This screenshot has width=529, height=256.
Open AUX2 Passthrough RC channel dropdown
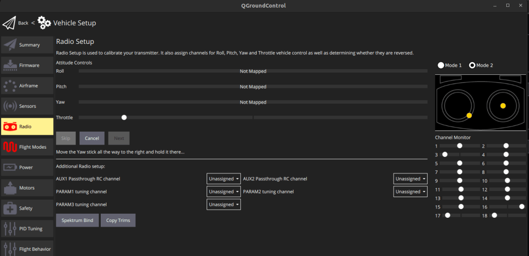point(410,179)
